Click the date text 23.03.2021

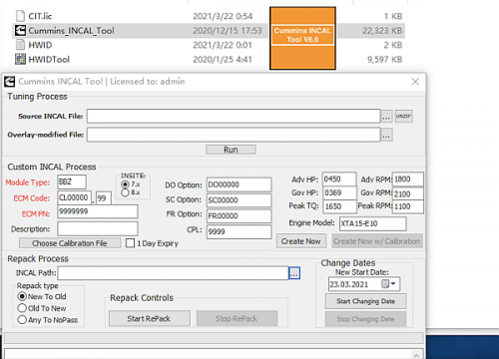coord(349,284)
